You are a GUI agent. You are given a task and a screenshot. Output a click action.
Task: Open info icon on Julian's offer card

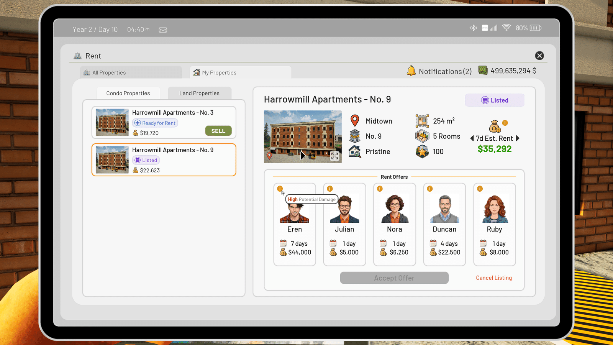330,189
